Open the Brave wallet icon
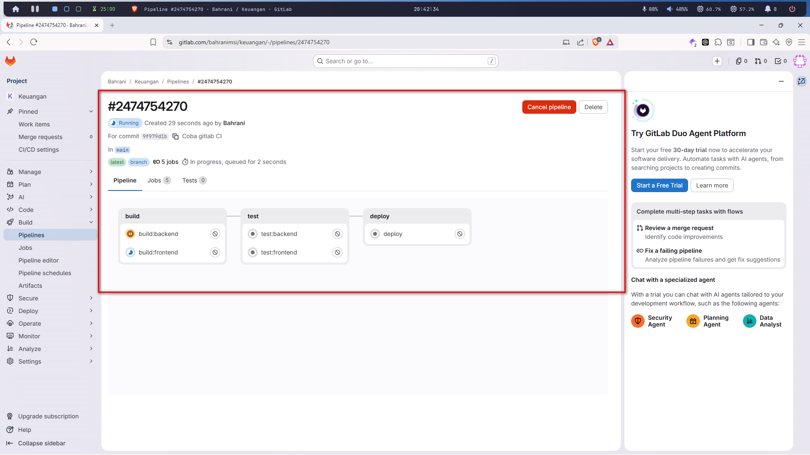The image size is (810, 455). pos(763,42)
